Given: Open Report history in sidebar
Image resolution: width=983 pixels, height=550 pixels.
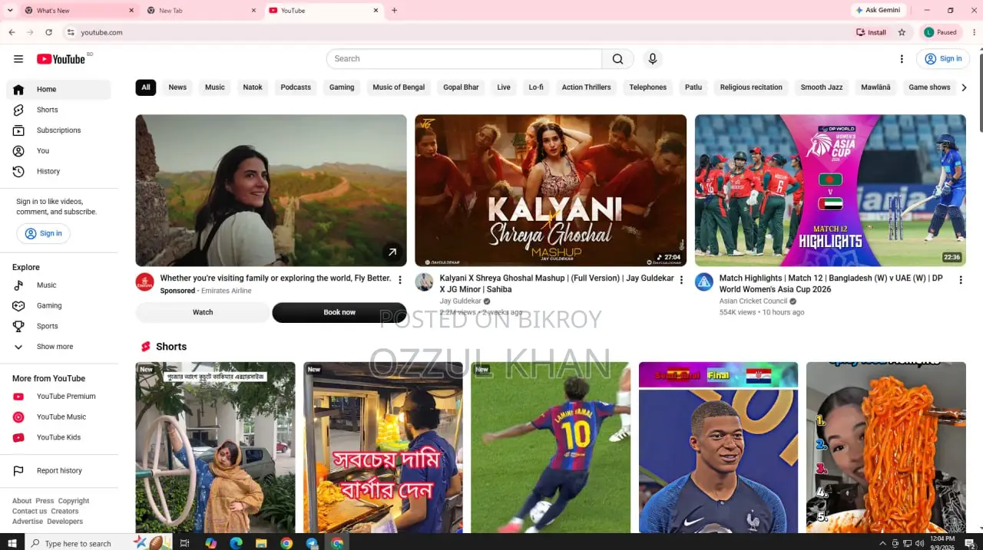Looking at the screenshot, I should (x=58, y=471).
